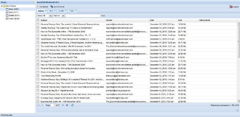Check the Get the FT Samsung message
The width and height of the screenshot is (240, 117).
pos(38,57)
